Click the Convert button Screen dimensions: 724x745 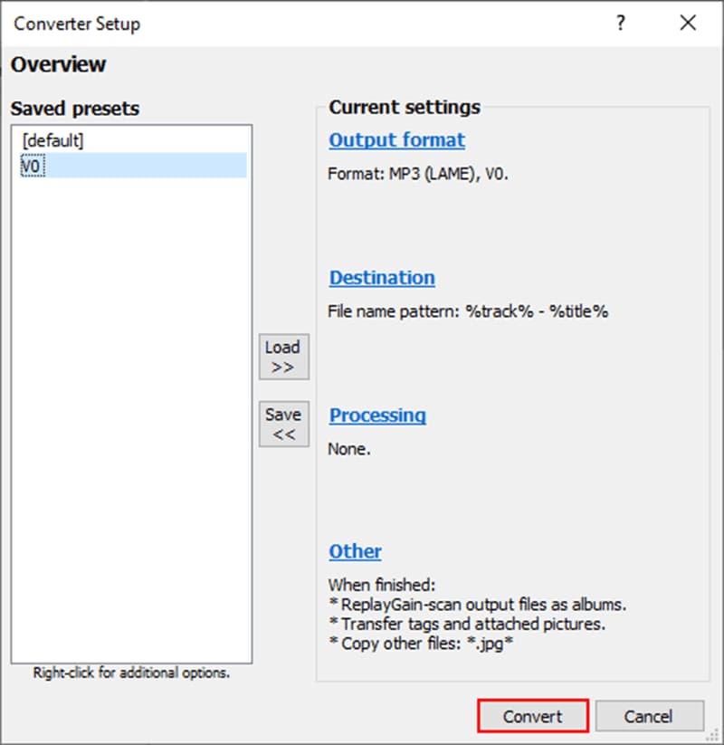coord(533,716)
